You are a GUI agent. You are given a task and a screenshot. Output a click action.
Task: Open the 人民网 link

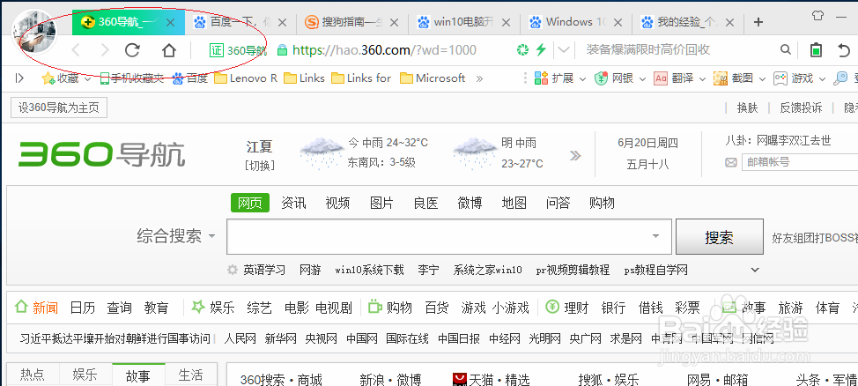(240, 339)
